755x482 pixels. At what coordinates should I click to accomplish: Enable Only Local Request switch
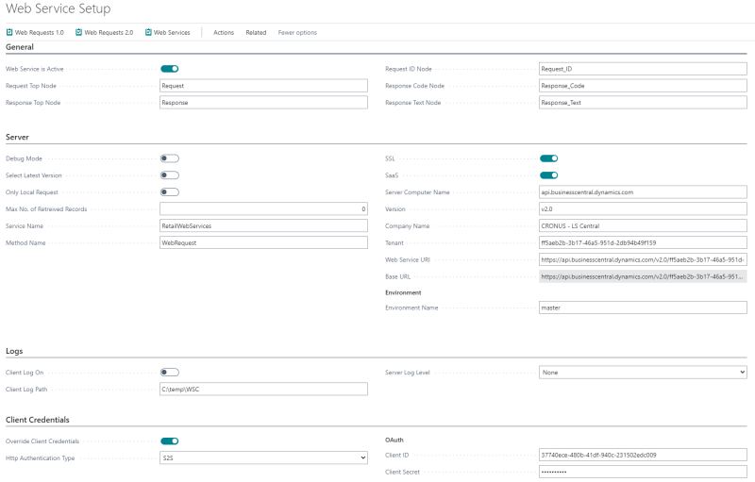(x=170, y=192)
